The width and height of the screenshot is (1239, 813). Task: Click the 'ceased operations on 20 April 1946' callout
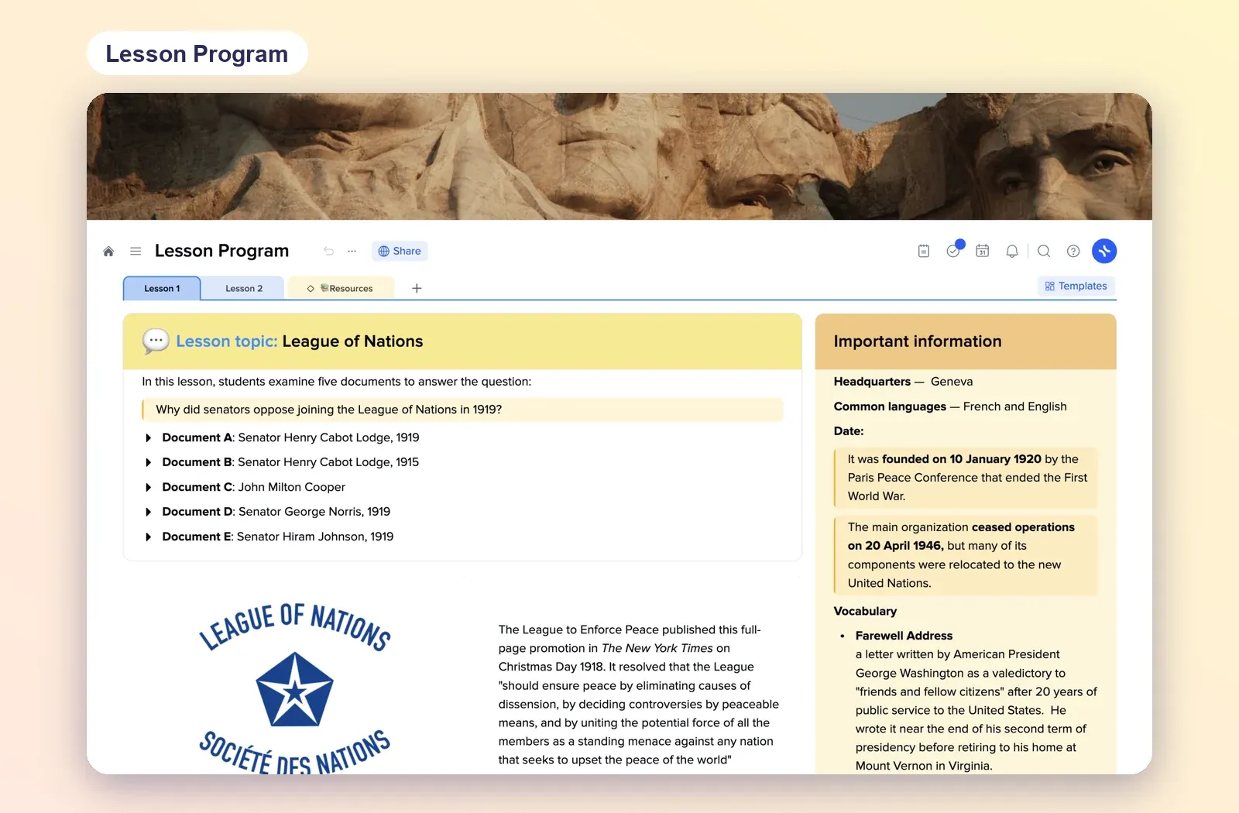click(966, 555)
